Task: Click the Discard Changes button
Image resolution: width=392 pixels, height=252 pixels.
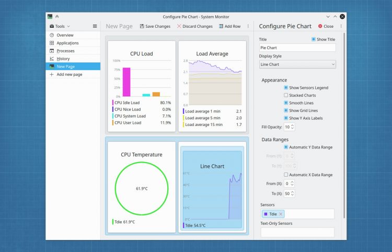Action: pos(195,26)
